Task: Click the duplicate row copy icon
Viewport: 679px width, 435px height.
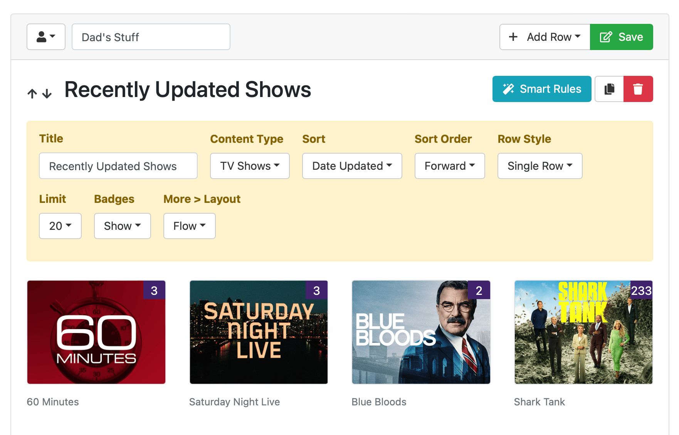Action: pyautogui.click(x=609, y=89)
